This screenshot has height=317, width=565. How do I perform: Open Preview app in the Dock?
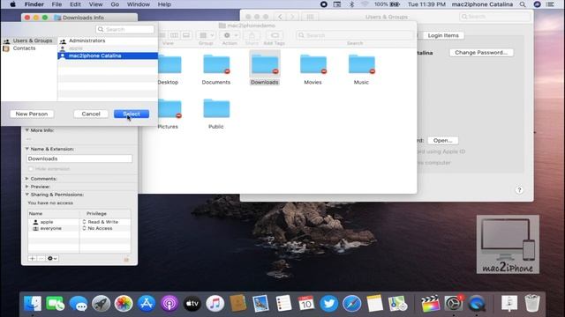click(x=260, y=304)
